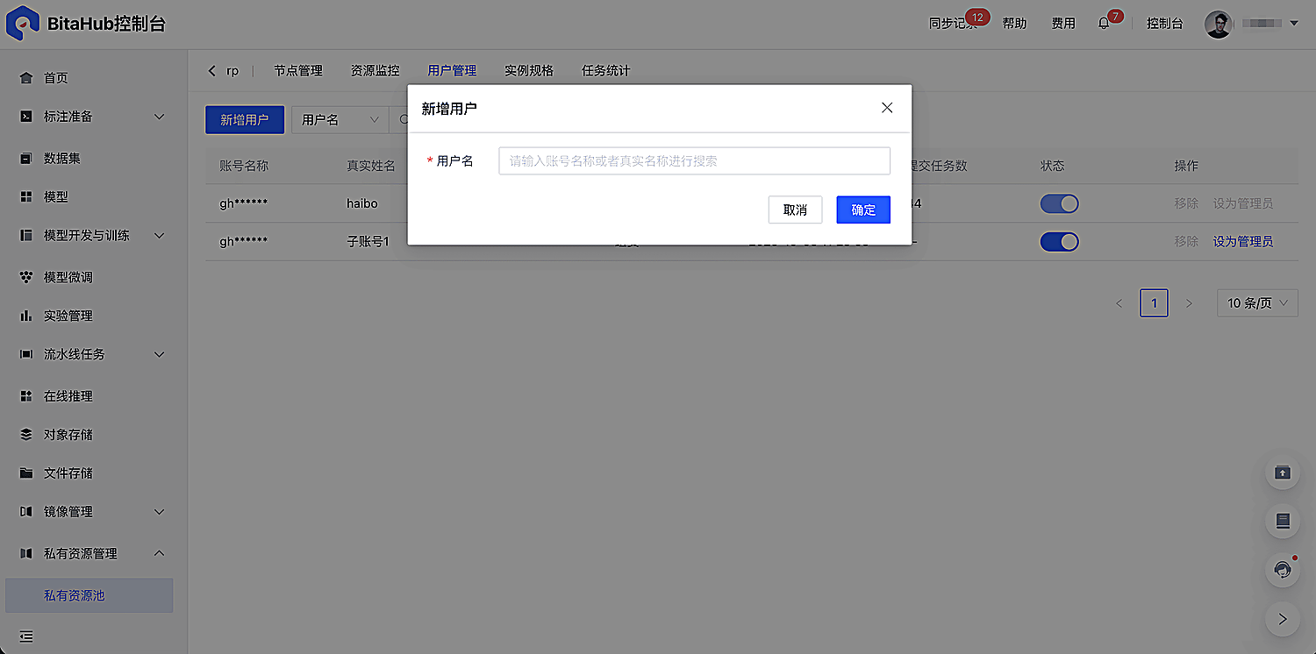The width and height of the screenshot is (1316, 654).
Task: Switch to the 资源监控 tab
Action: (375, 71)
